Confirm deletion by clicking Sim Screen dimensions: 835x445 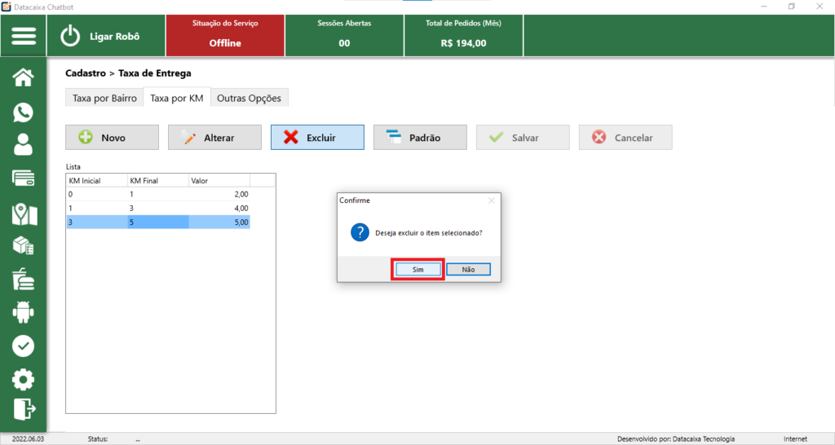click(x=417, y=269)
